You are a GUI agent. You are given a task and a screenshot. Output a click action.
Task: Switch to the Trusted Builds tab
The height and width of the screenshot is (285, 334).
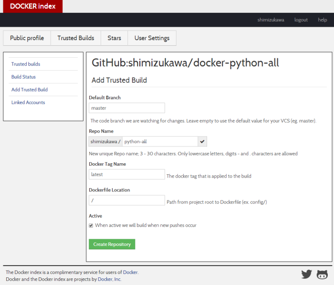[x=76, y=38]
